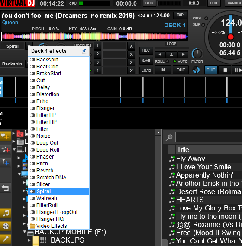Delete hotcue 1 with its X

click(x=131, y=46)
